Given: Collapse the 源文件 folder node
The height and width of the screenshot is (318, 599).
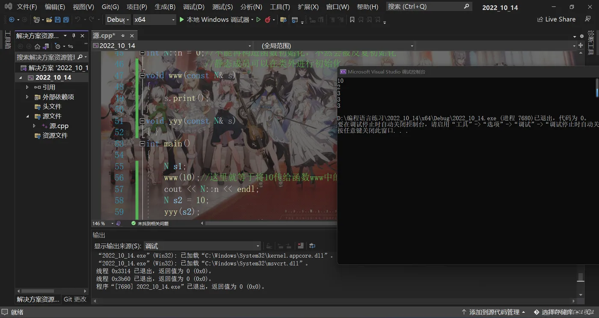Looking at the screenshot, I should coord(27,116).
